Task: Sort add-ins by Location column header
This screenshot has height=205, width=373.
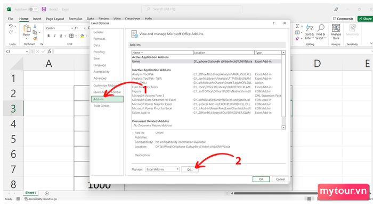Action: (224, 53)
